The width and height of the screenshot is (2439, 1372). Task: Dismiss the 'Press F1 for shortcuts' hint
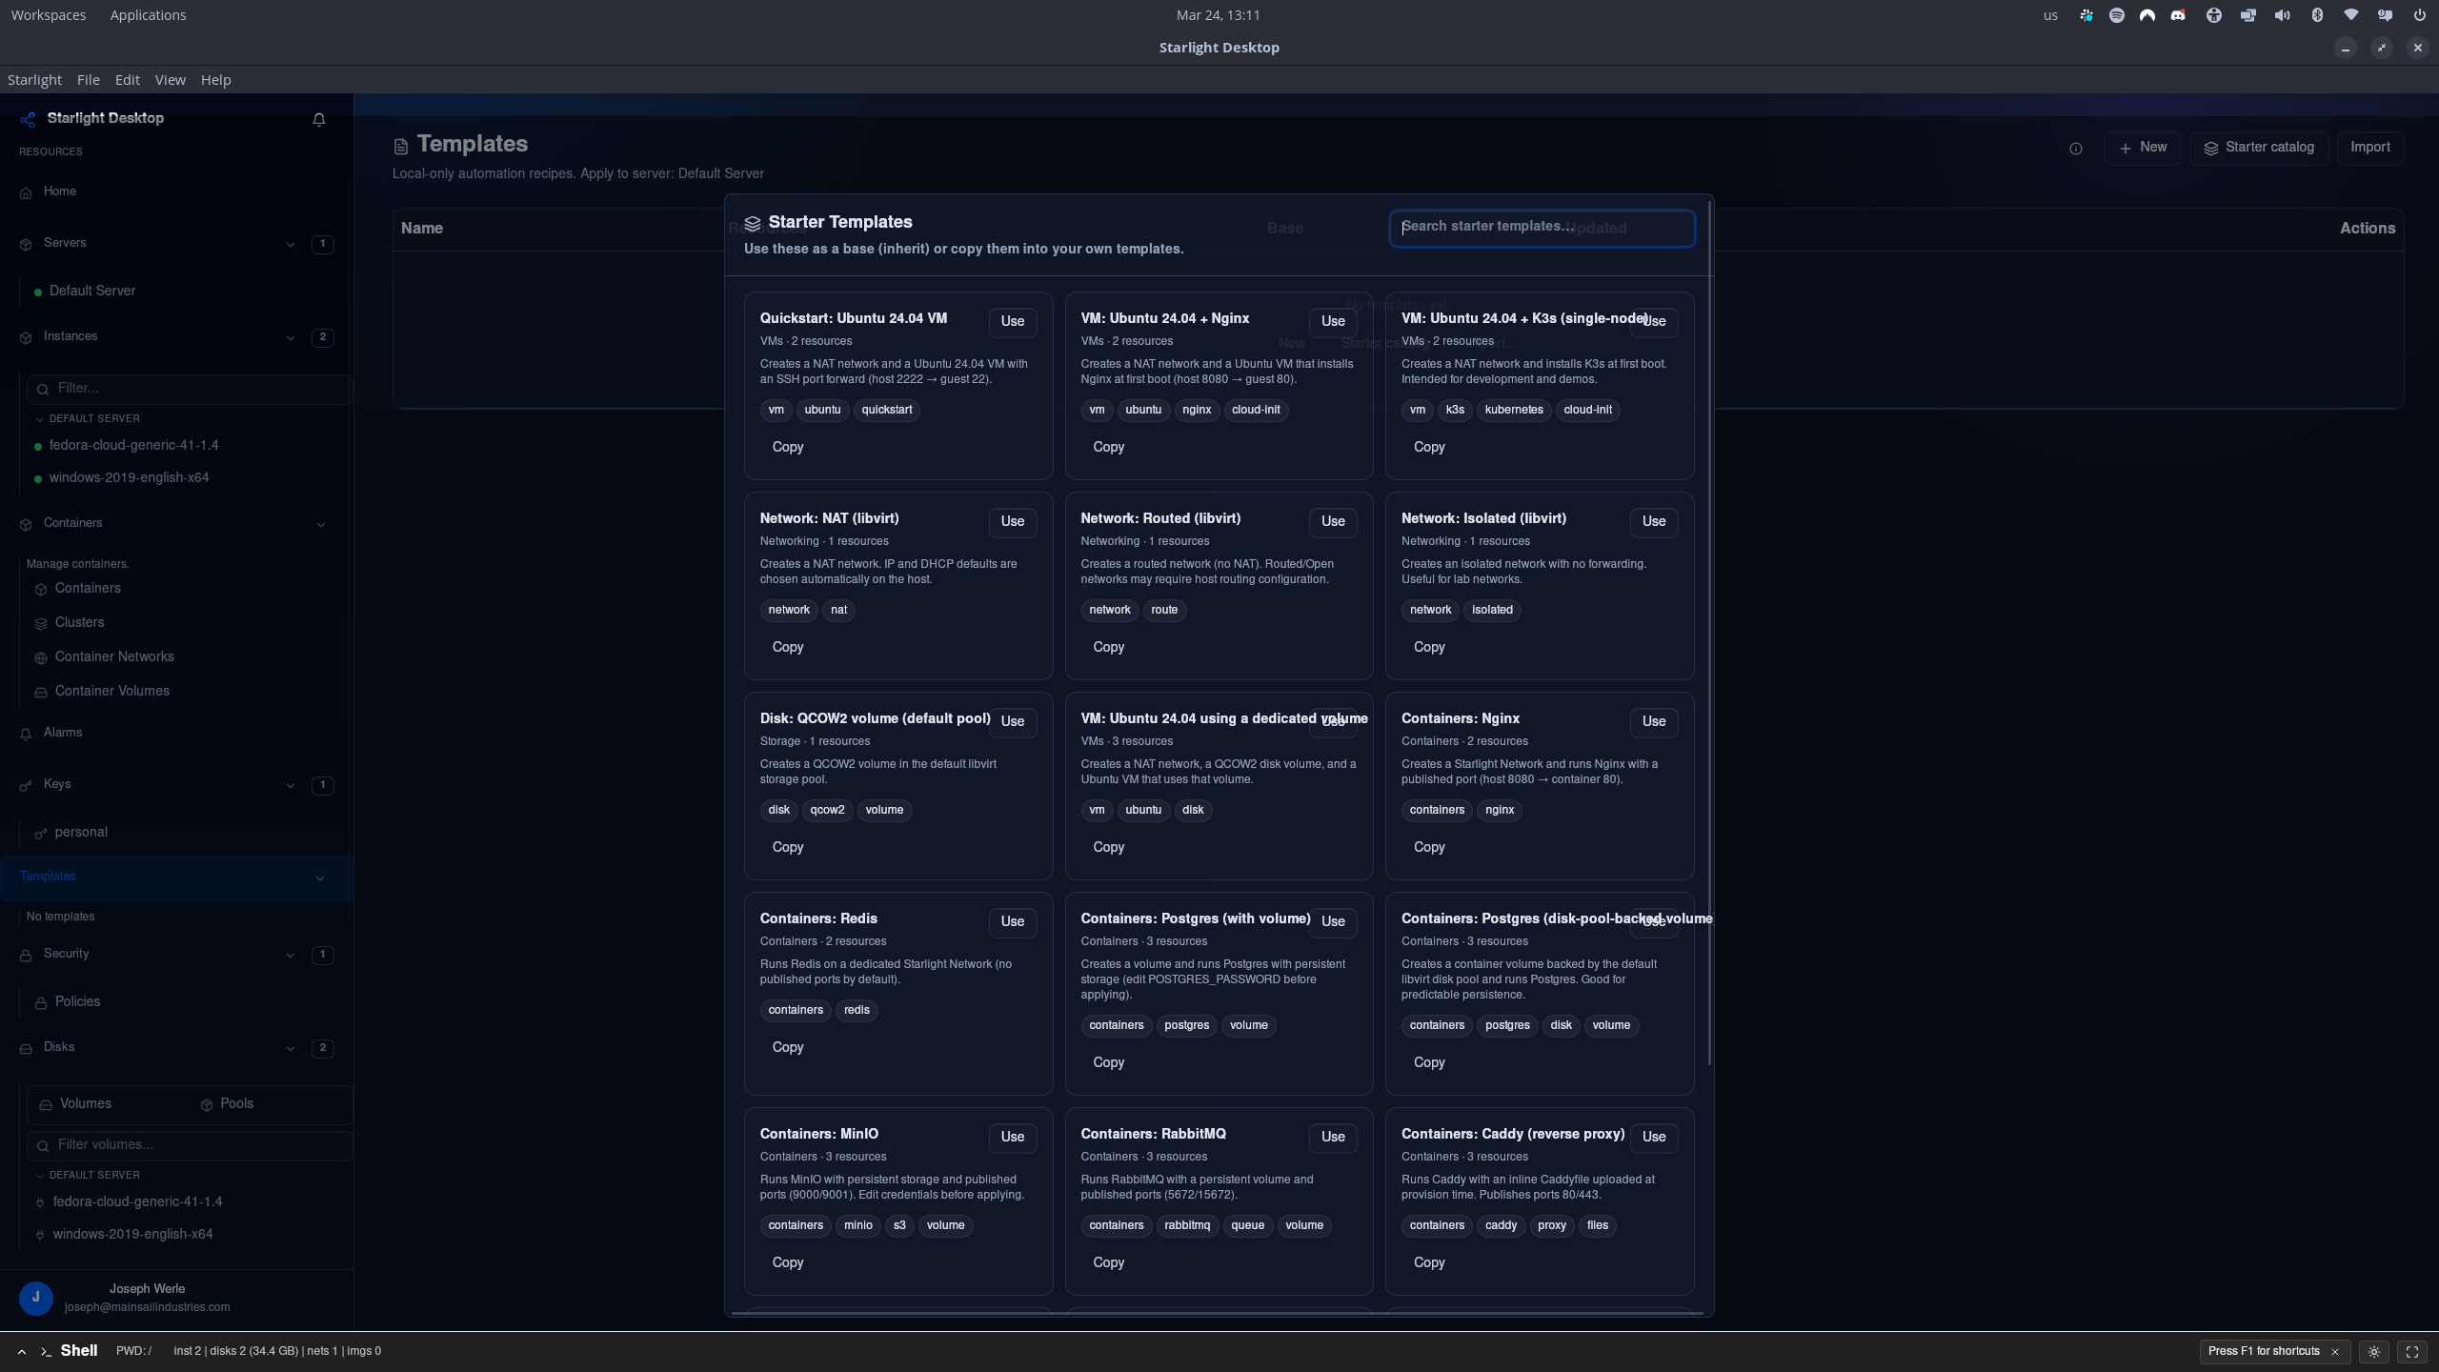click(x=2335, y=1351)
